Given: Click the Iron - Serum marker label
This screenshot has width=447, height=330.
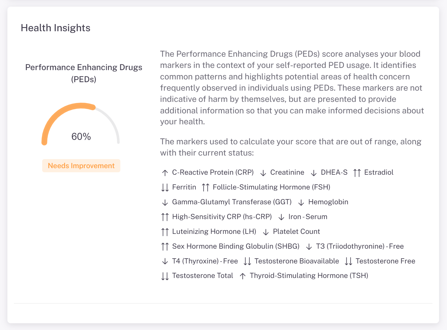Looking at the screenshot, I should click(x=308, y=217).
